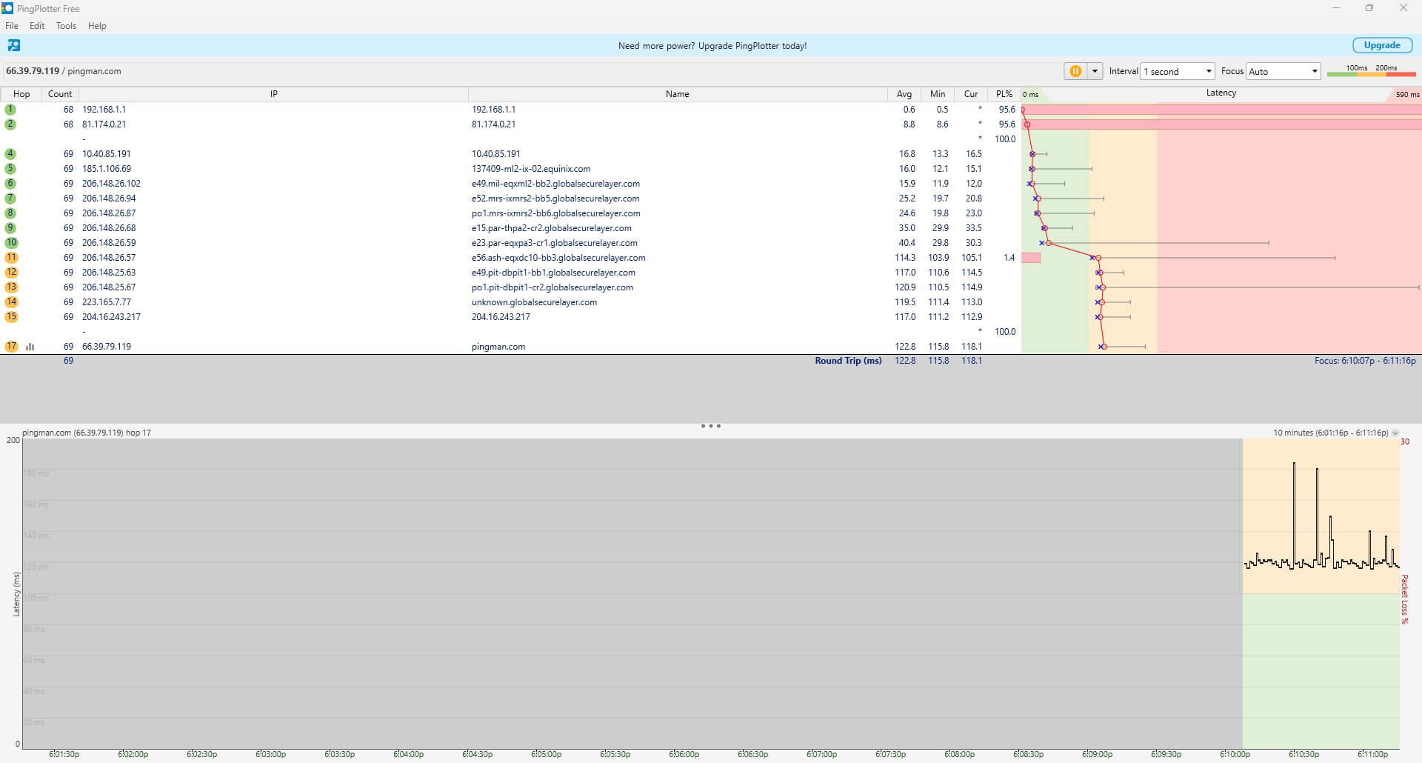Click the 1.4 packet loss value hop 11
This screenshot has width=1422, height=763.
tap(1009, 258)
